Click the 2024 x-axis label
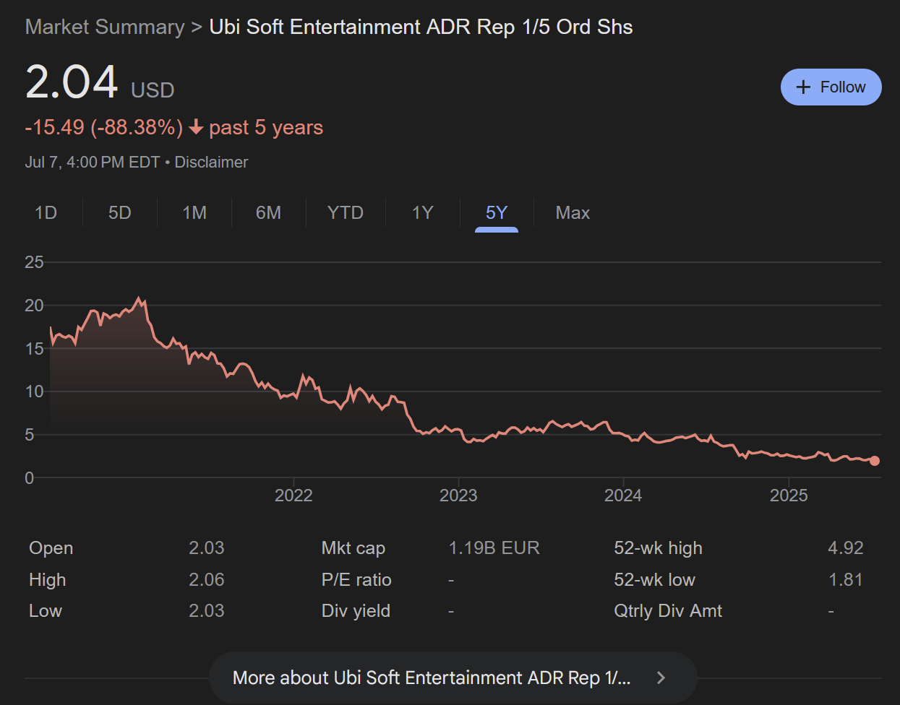The width and height of the screenshot is (900, 705). 623,496
